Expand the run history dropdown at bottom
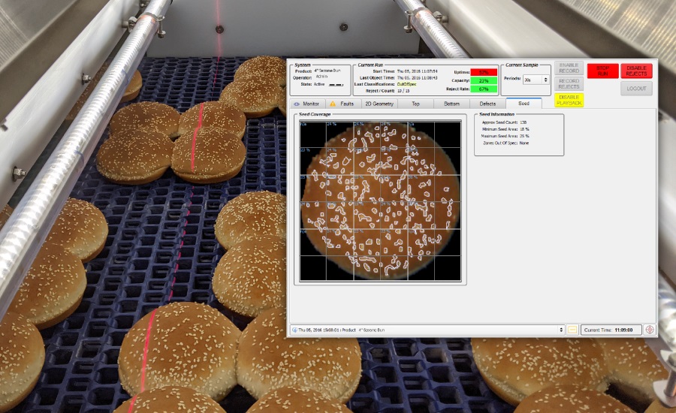This screenshot has width=676, height=413. [x=562, y=330]
